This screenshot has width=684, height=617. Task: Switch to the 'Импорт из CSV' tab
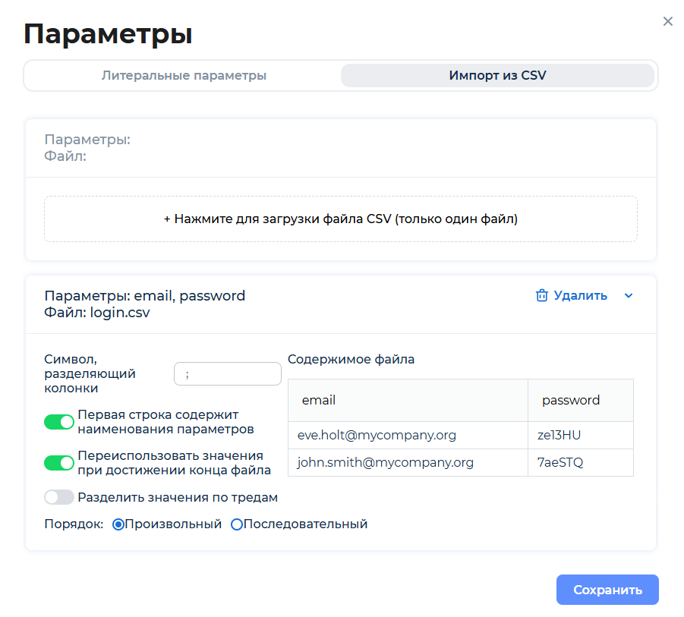tap(497, 75)
